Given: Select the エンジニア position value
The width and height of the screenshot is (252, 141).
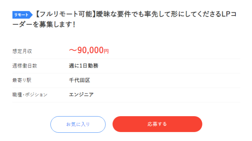Looking at the screenshot, I should click(x=81, y=95).
